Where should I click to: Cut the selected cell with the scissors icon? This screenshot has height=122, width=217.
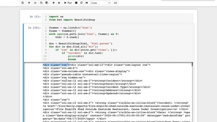click(35, 3)
